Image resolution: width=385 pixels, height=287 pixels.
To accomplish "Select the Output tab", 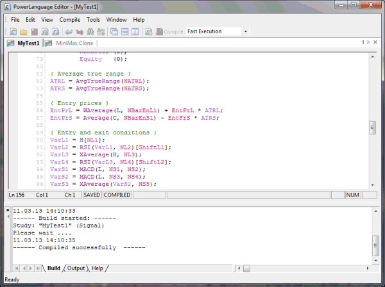I will click(x=76, y=268).
